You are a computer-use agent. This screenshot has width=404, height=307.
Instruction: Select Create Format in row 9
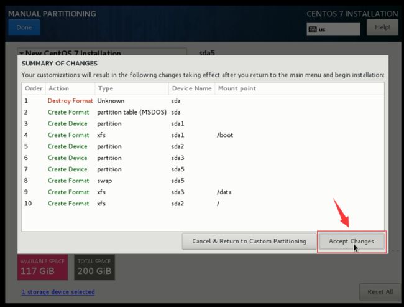(x=68, y=192)
